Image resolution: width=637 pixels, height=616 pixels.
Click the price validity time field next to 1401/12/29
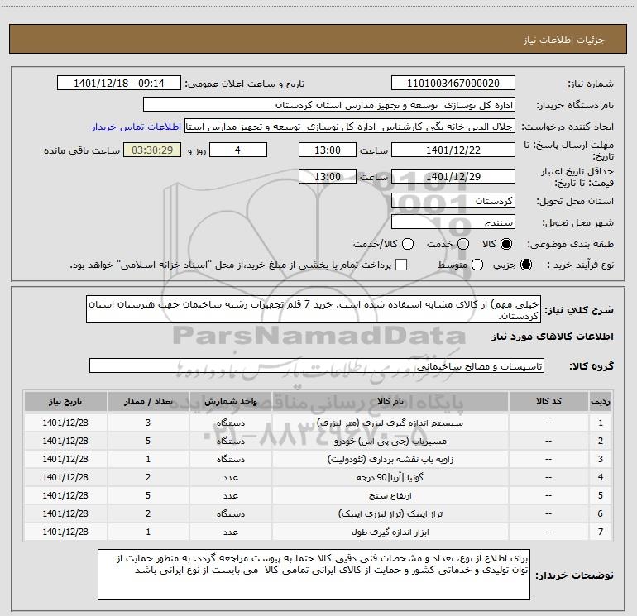click(x=328, y=176)
